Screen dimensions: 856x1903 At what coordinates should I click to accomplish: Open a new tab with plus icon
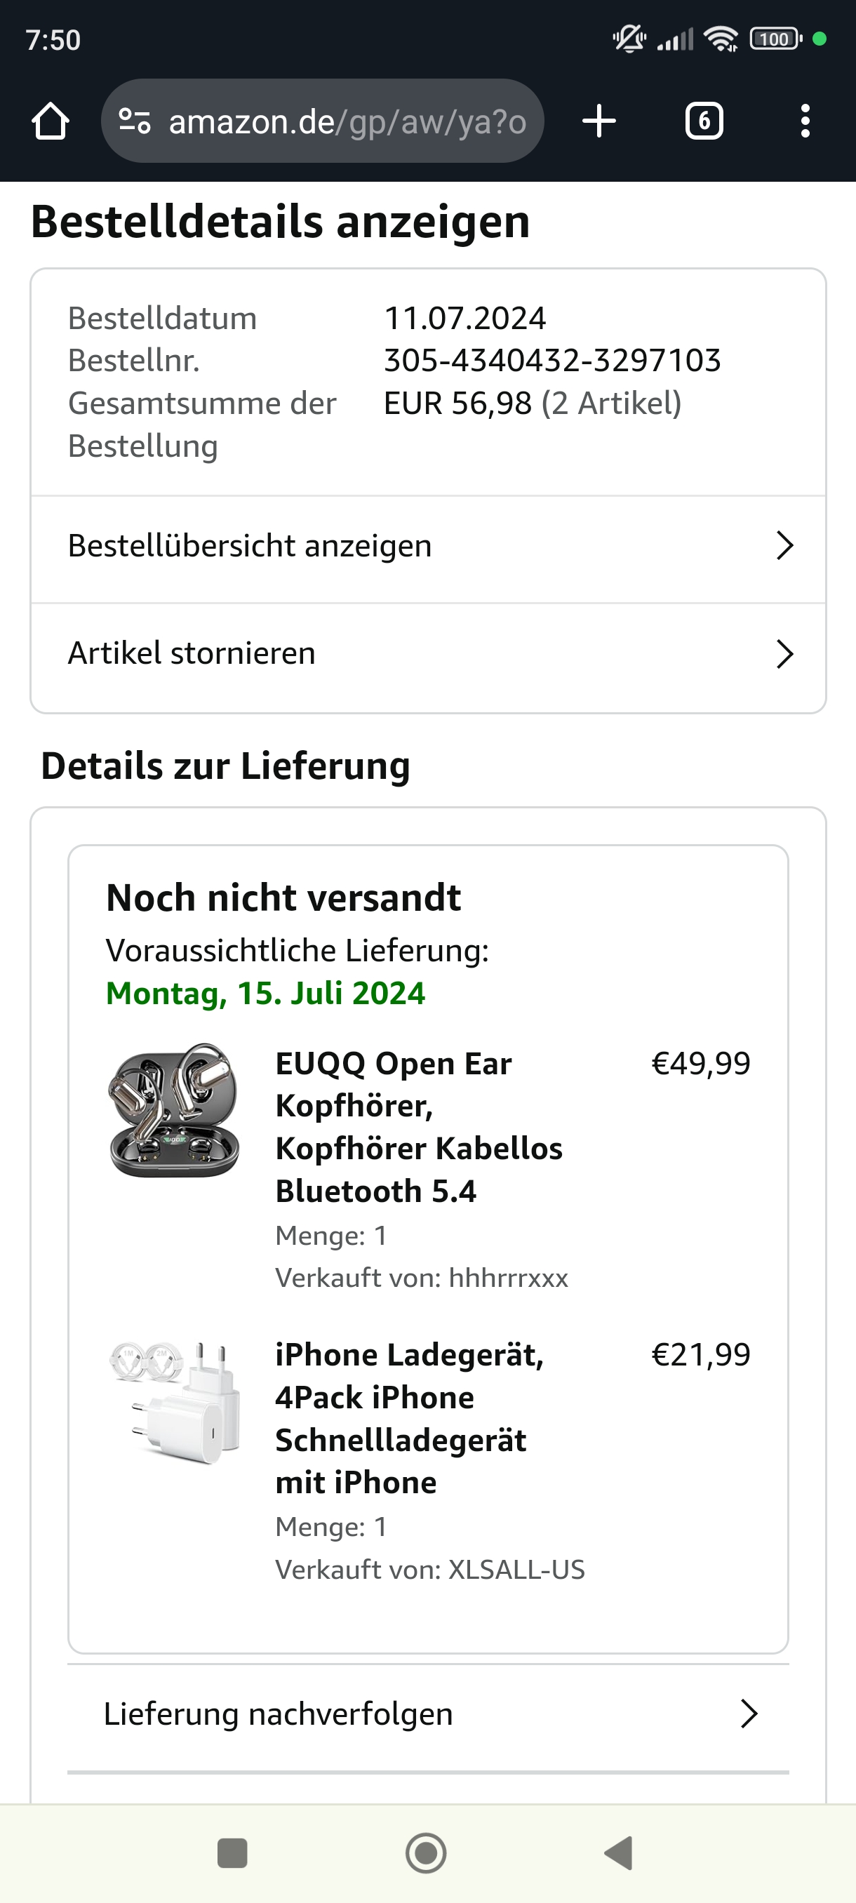tap(599, 121)
